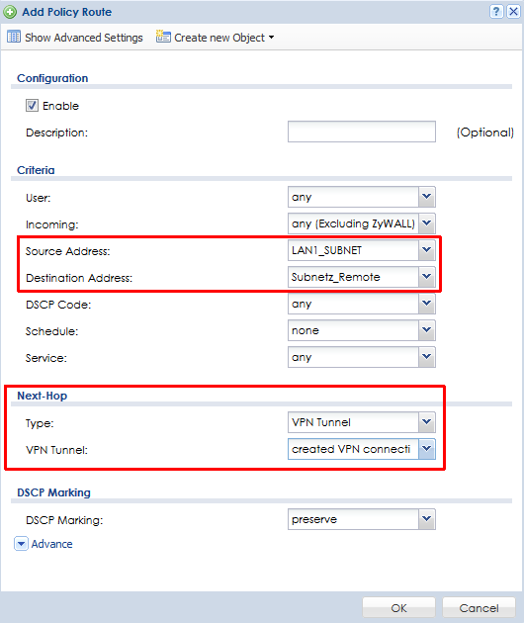Click the green Add Policy Route icon

pyautogui.click(x=10, y=12)
